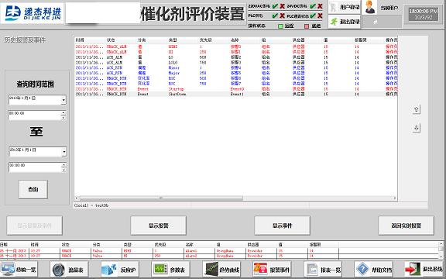Viewport: 446px width, 279px height.
Task: Click the start time 00:00:00 field
Action: click(35, 115)
